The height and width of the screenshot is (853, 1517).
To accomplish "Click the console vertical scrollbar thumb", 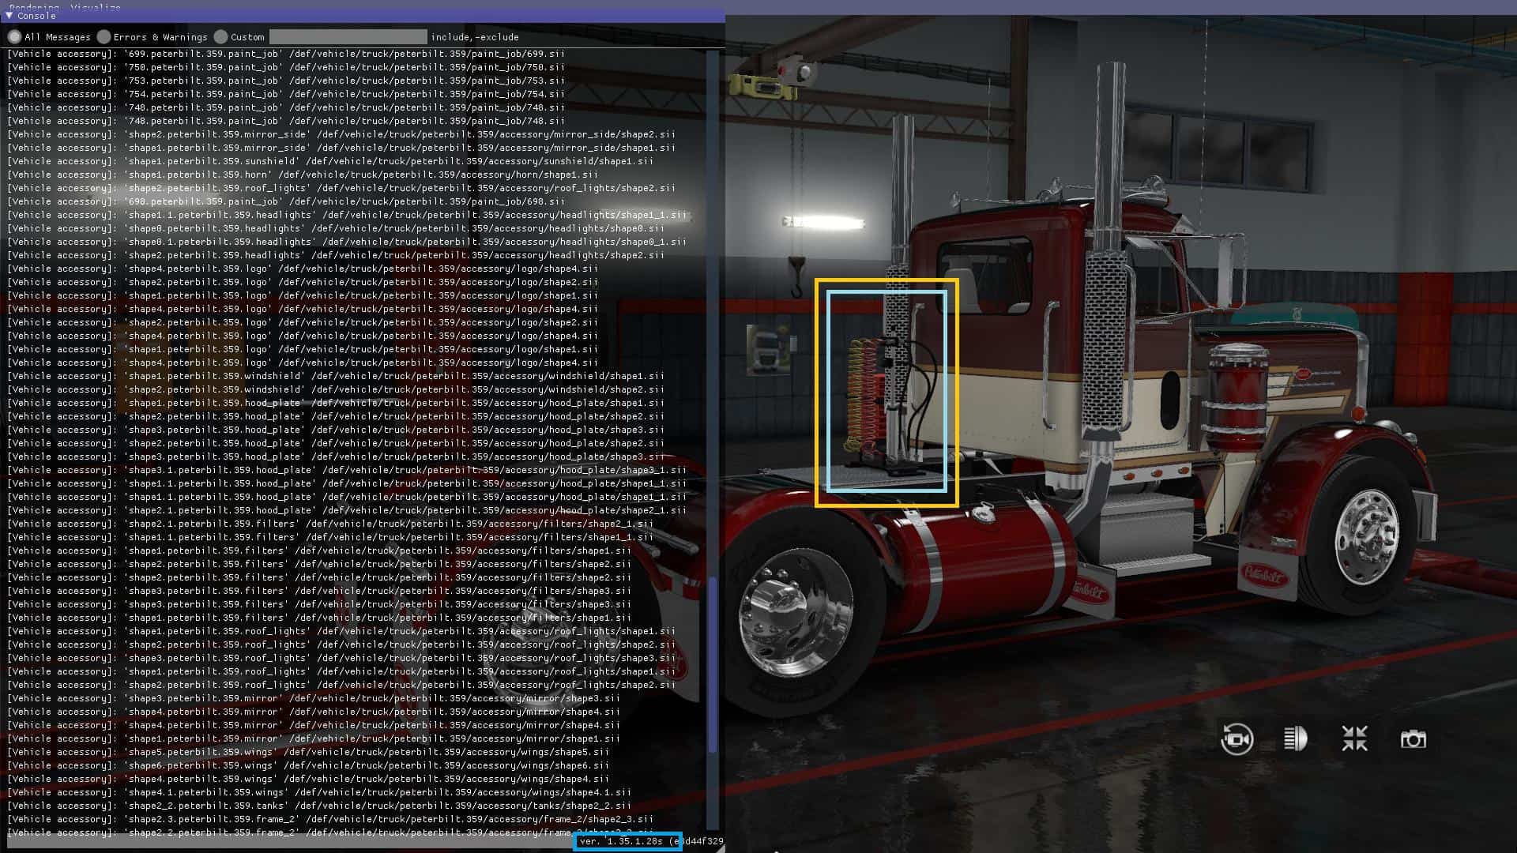I will pyautogui.click(x=713, y=663).
